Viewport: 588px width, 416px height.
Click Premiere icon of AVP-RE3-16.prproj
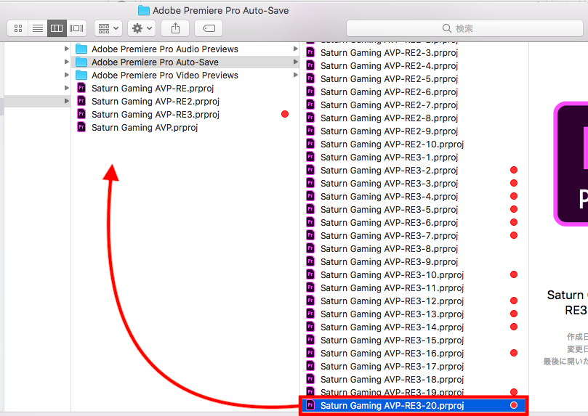[x=310, y=352]
